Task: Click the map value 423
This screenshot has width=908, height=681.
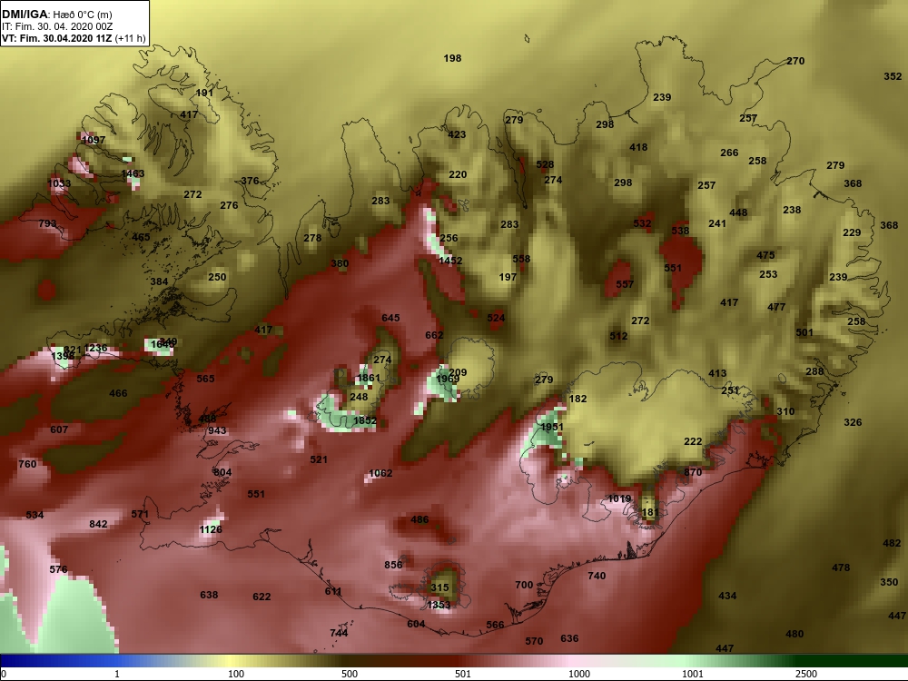Action: click(x=457, y=134)
